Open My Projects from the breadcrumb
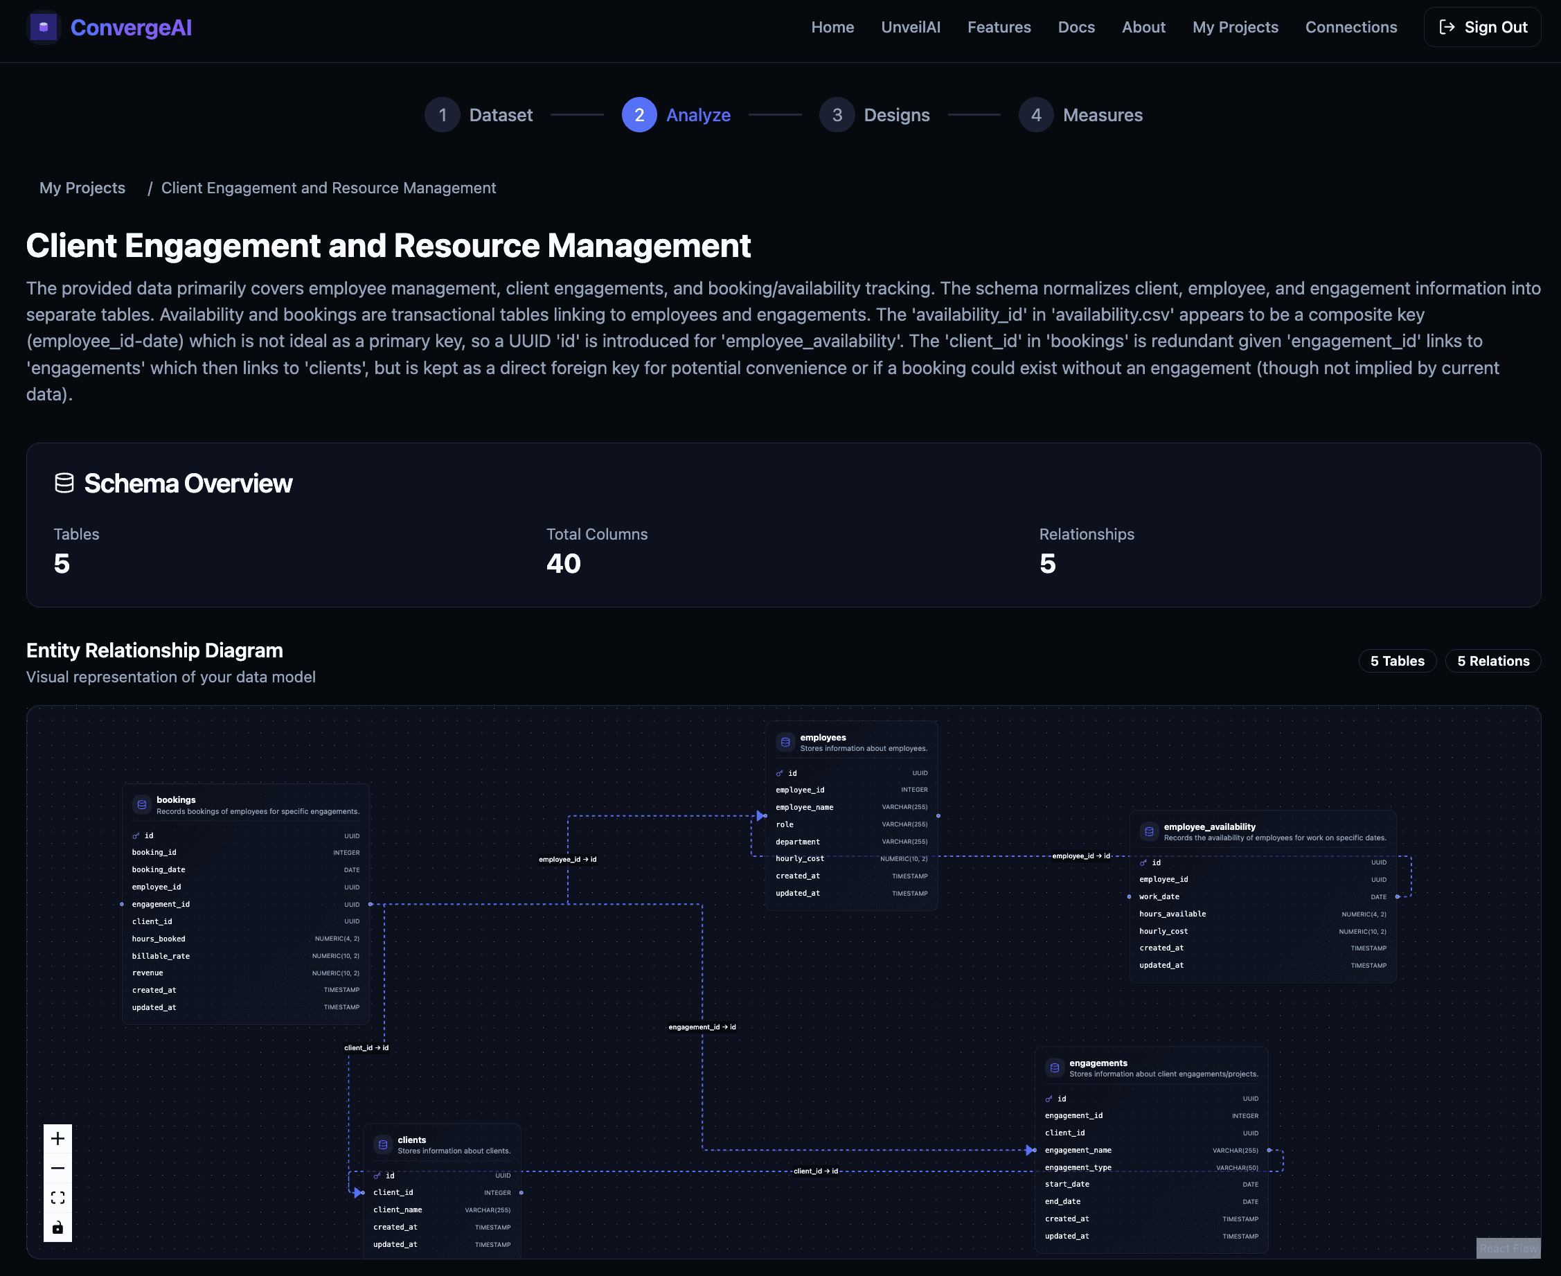 tap(82, 188)
